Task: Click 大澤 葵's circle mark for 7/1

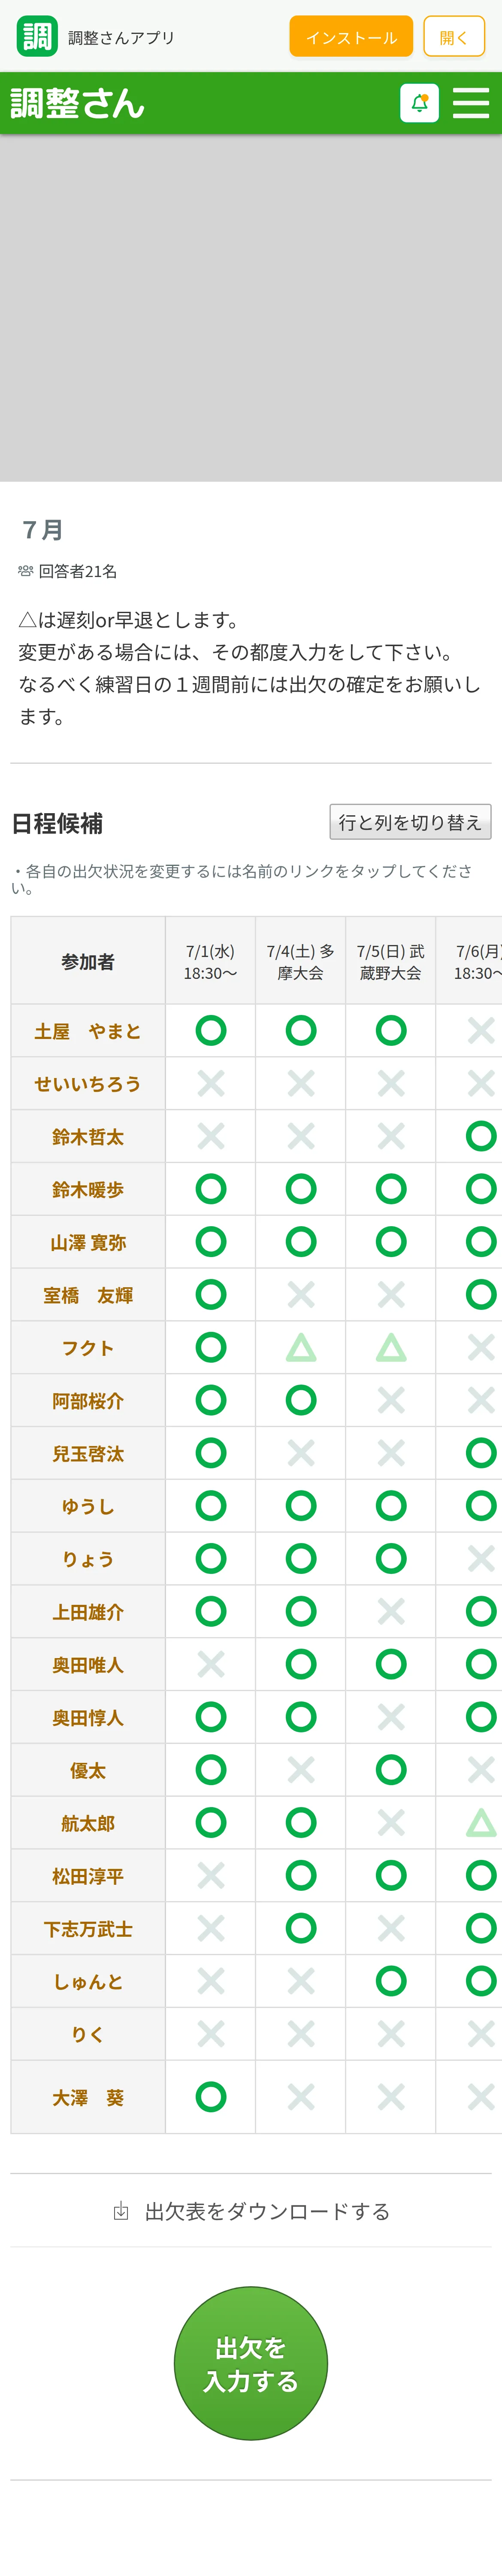Action: click(x=211, y=2097)
